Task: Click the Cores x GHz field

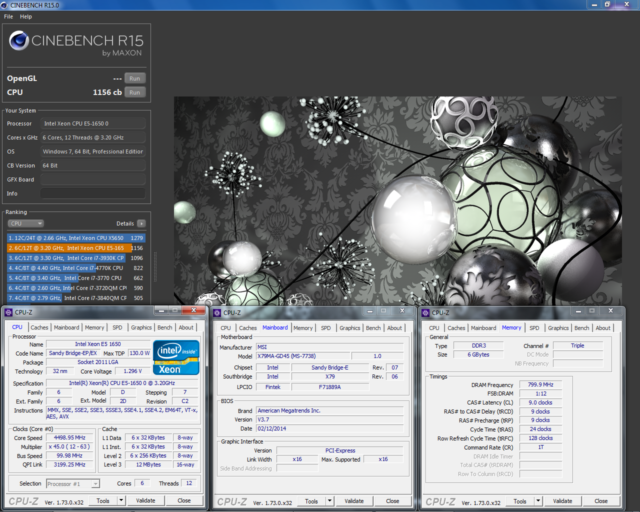Action: click(x=93, y=137)
